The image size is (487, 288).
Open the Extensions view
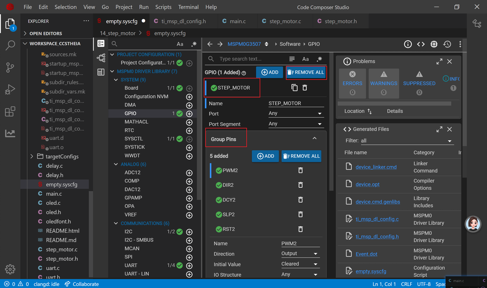10,111
